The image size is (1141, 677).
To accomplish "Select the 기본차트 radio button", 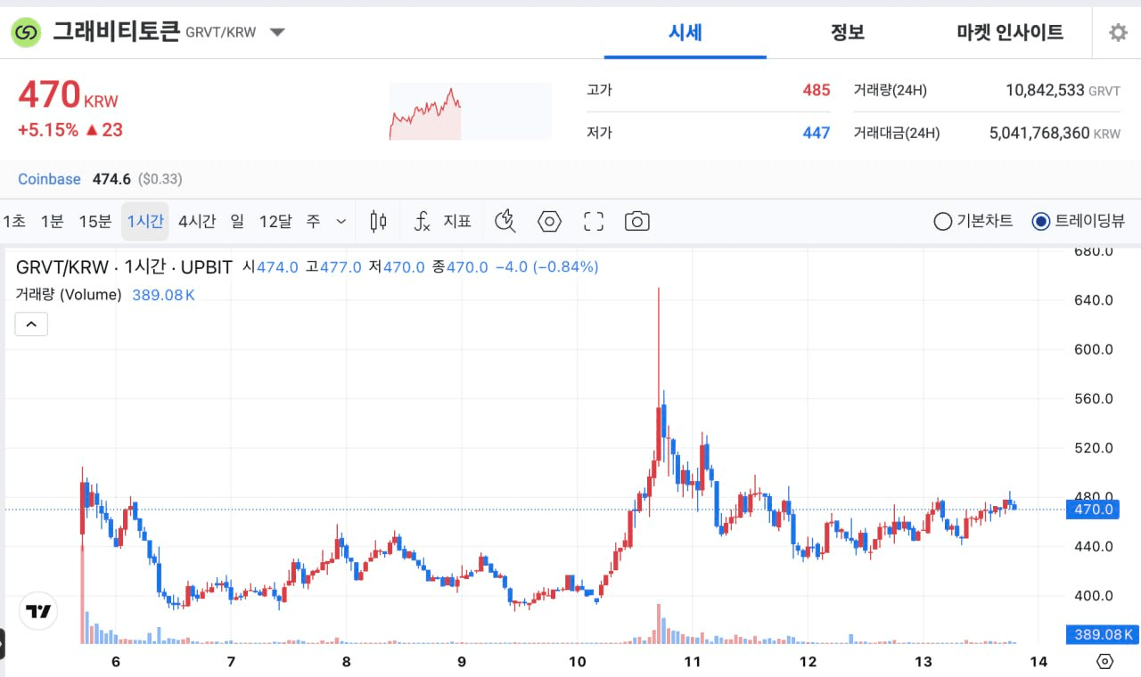I will point(942,222).
